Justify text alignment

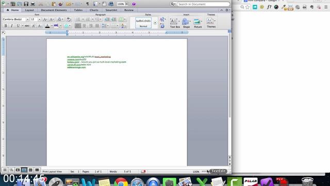coord(97,26)
